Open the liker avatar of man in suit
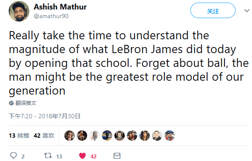 [157, 136]
